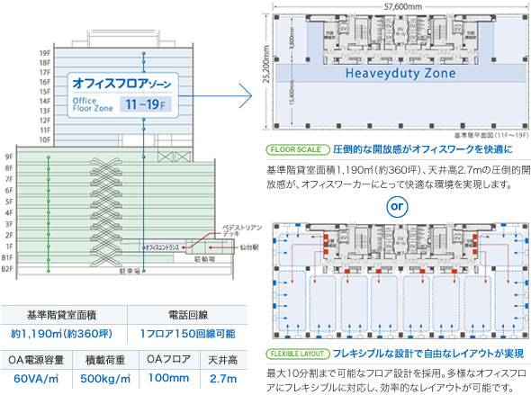The width and height of the screenshot is (531, 395).
Task: Click the "15F" floor label
Action: [x=45, y=92]
